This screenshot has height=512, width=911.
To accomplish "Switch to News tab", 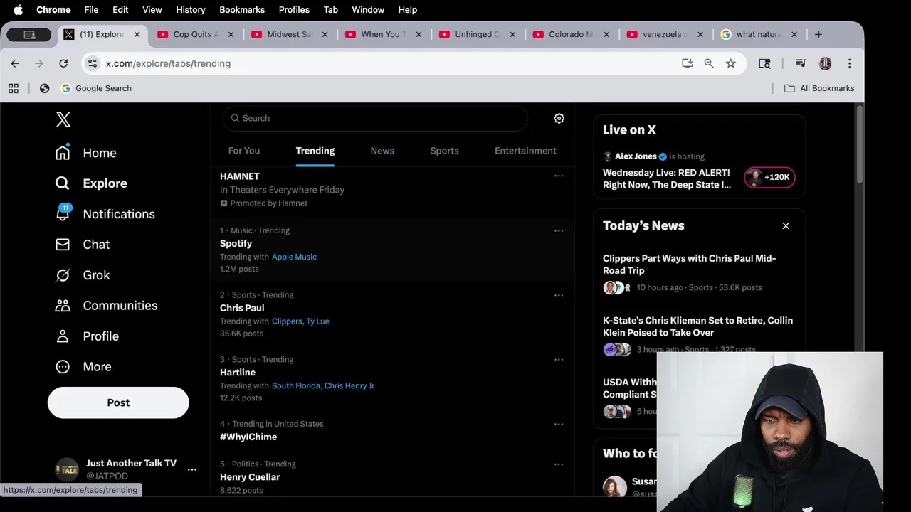I will click(382, 151).
